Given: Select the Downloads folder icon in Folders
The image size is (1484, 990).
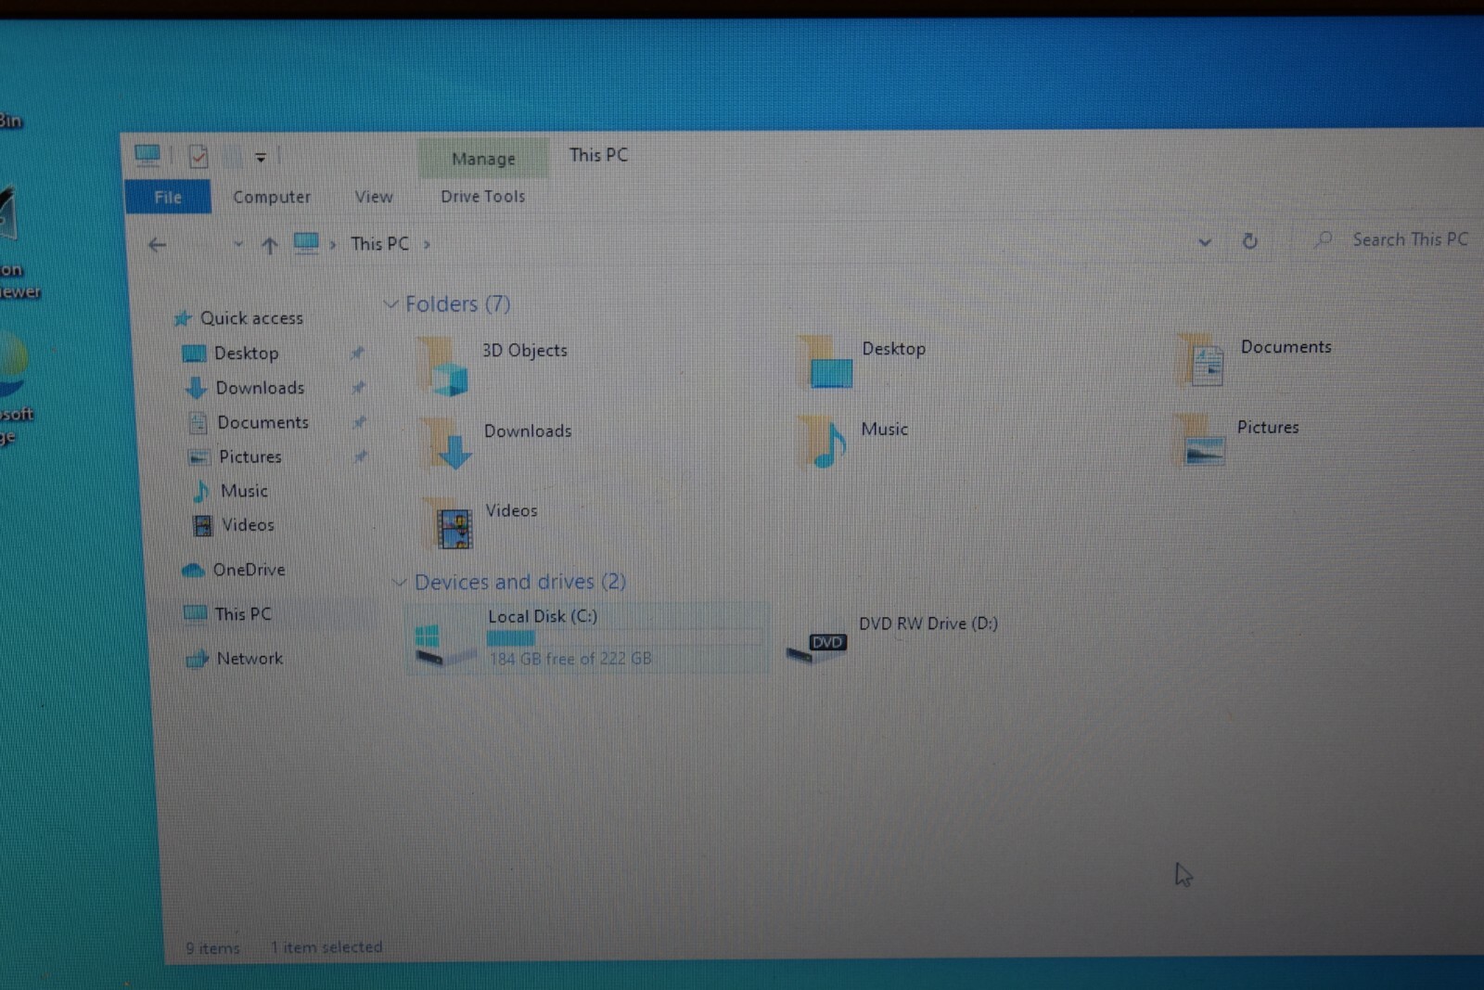Looking at the screenshot, I should click(x=446, y=444).
